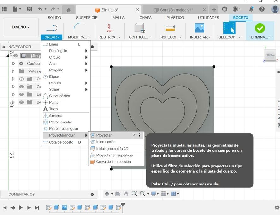Open the Help question mark icon
The width and height of the screenshot is (280, 215).
(262, 9)
